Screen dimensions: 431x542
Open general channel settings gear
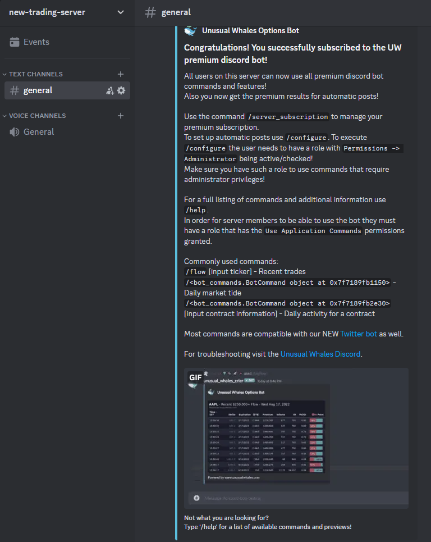point(121,90)
